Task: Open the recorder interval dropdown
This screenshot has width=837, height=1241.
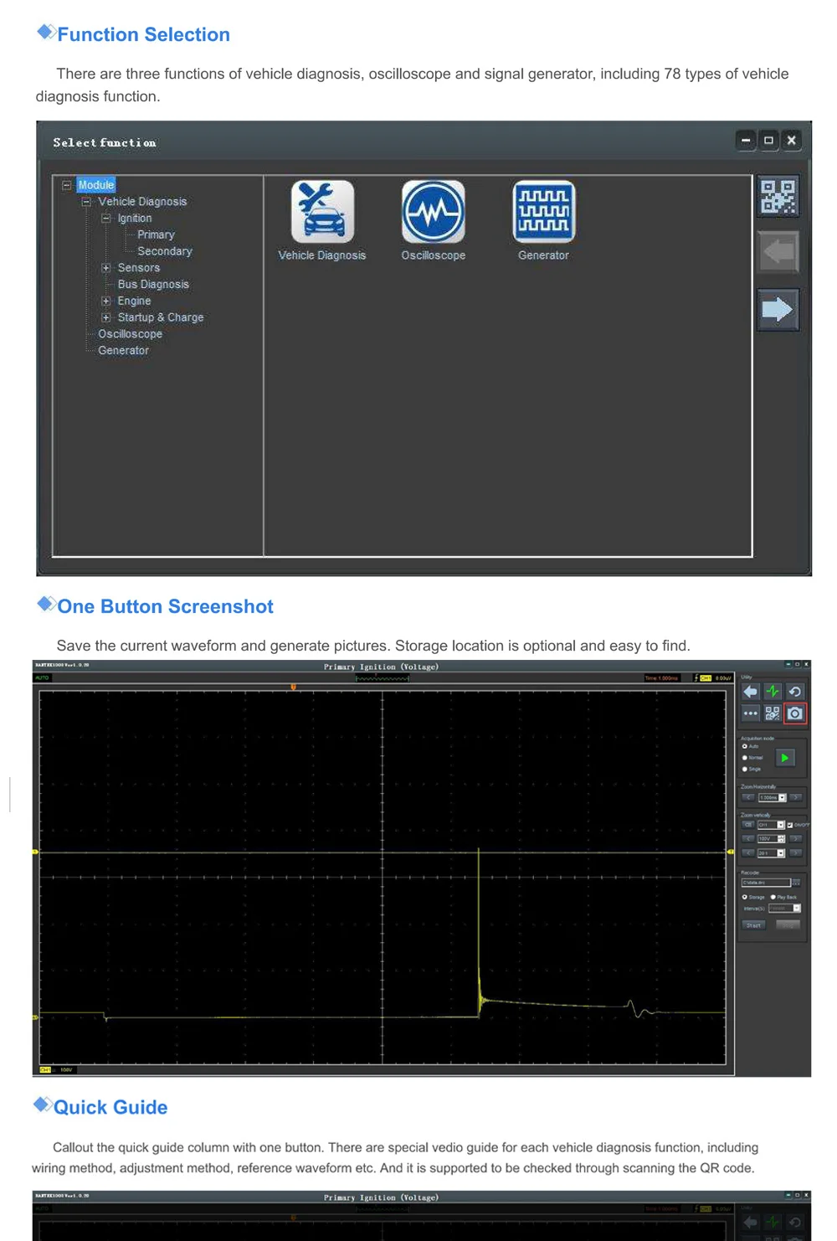Action: [797, 909]
